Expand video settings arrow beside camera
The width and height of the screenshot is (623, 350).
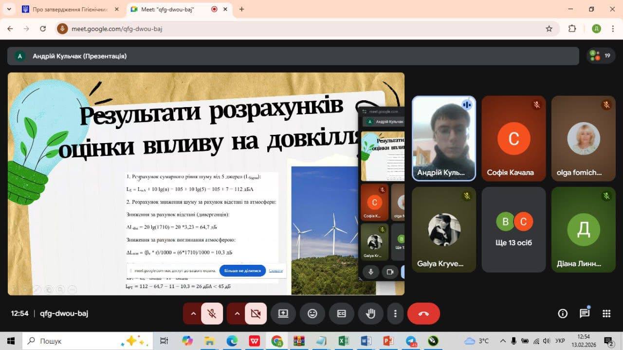tap(237, 313)
